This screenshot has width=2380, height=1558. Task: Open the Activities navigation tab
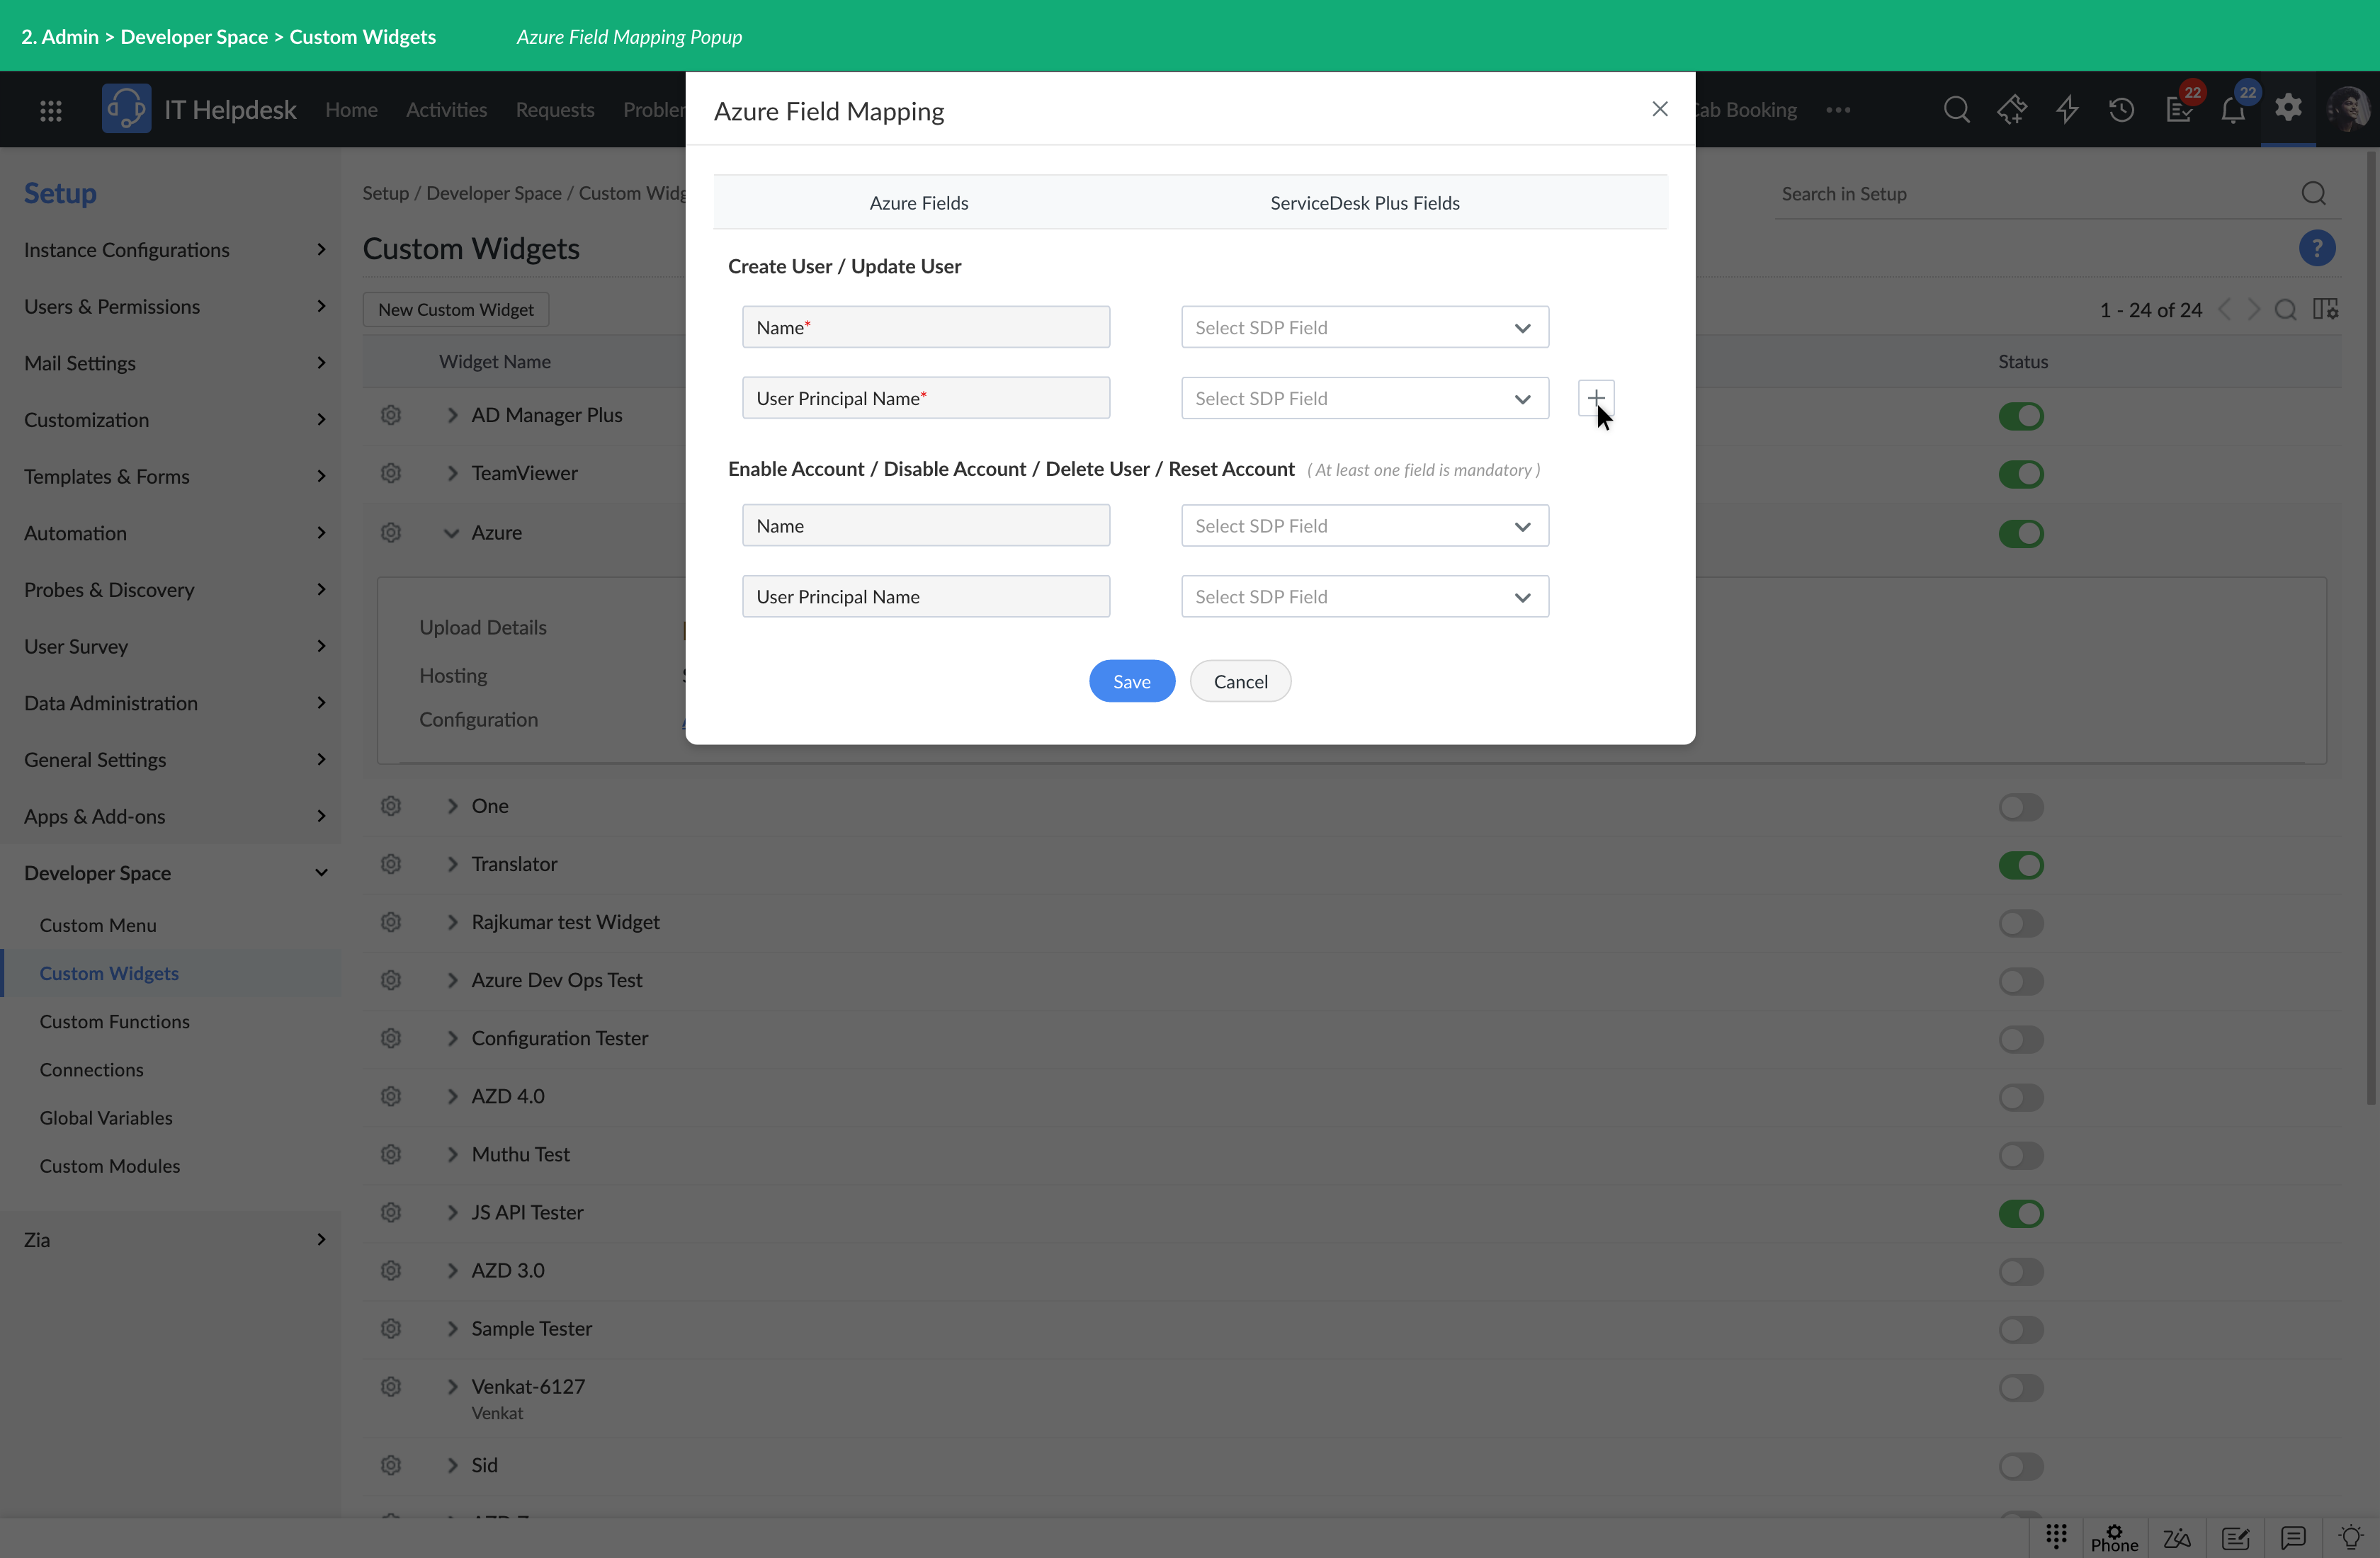(446, 109)
